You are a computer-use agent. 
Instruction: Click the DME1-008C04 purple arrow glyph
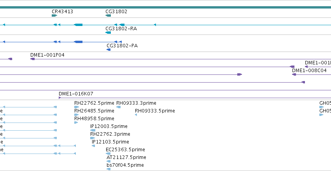point(294,74)
